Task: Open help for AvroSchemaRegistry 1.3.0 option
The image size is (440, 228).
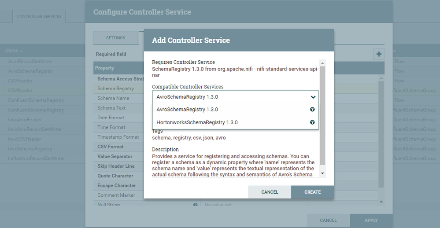Action: click(312, 109)
